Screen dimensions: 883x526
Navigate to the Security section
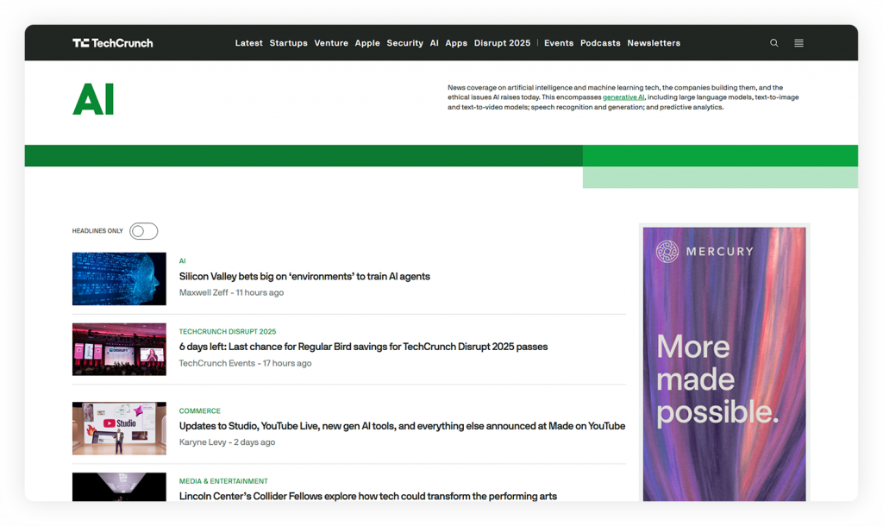405,43
